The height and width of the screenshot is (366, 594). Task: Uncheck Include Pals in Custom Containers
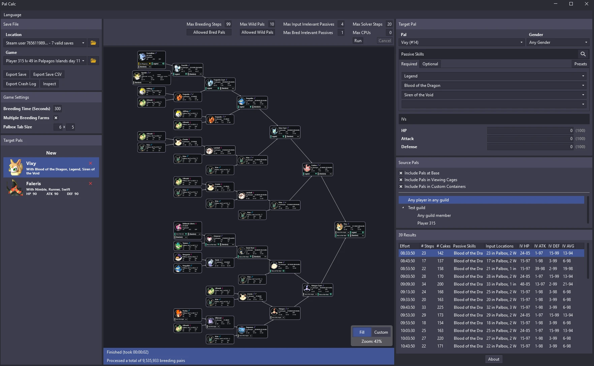point(401,187)
